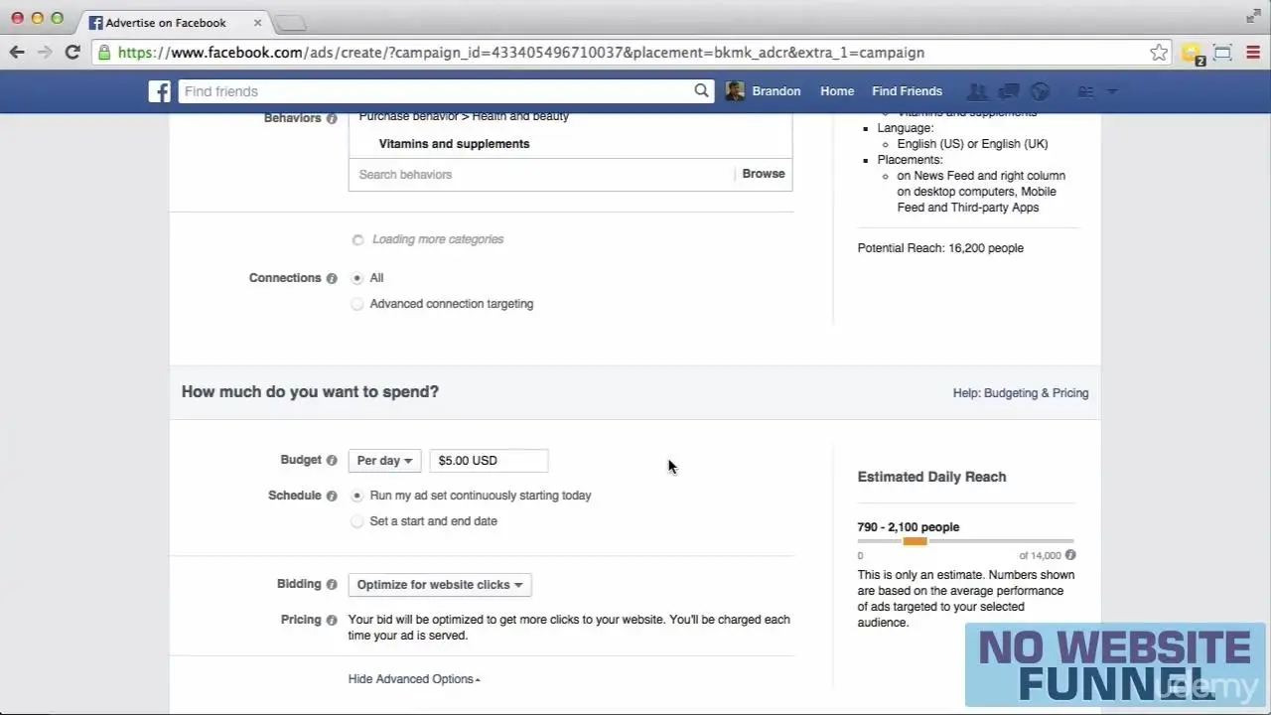The image size is (1271, 715).
Task: Go forward with the browser forward arrow
Action: 45,53
